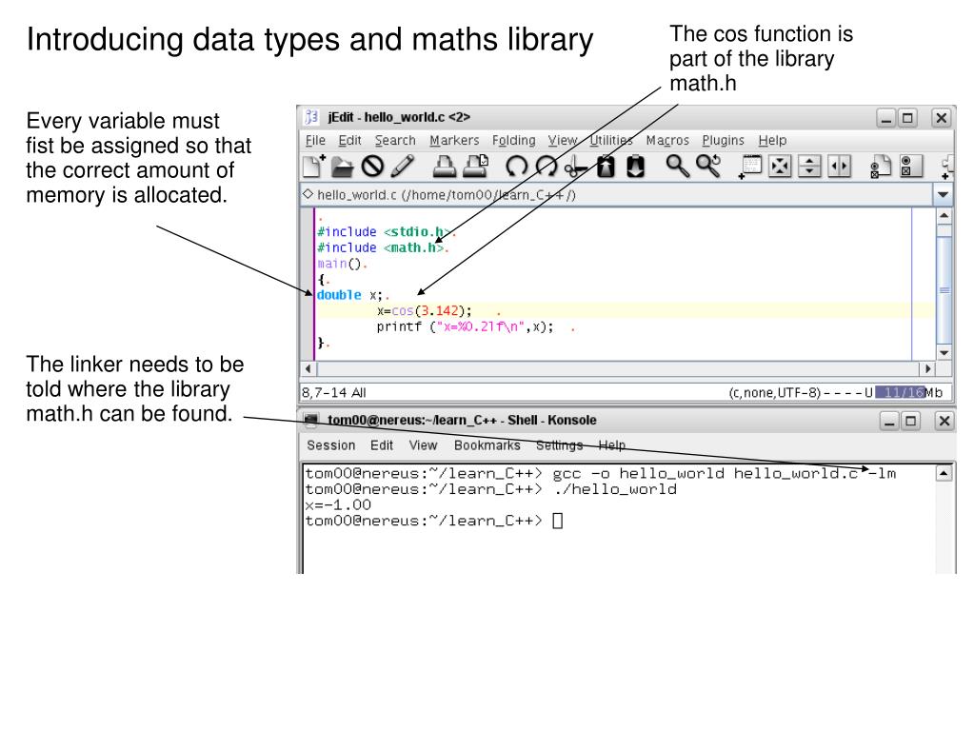Close the Konsole window

click(x=944, y=421)
